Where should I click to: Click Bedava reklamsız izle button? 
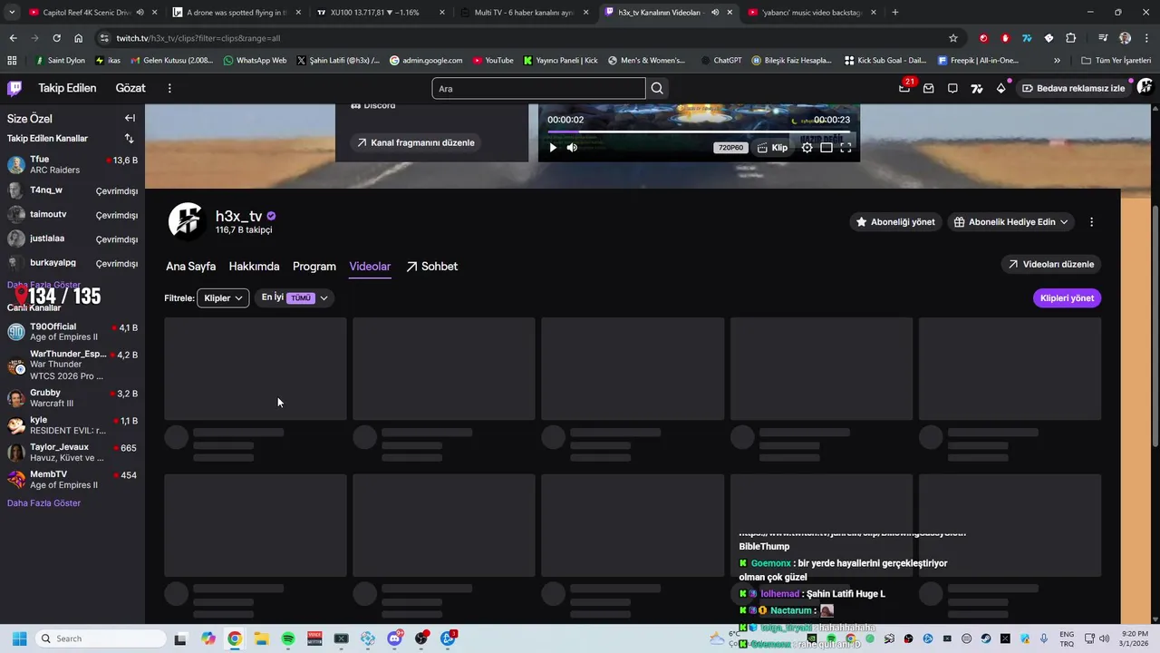click(x=1073, y=88)
